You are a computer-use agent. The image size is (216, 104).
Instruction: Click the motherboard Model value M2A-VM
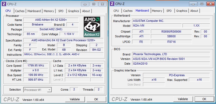coord(157,25)
